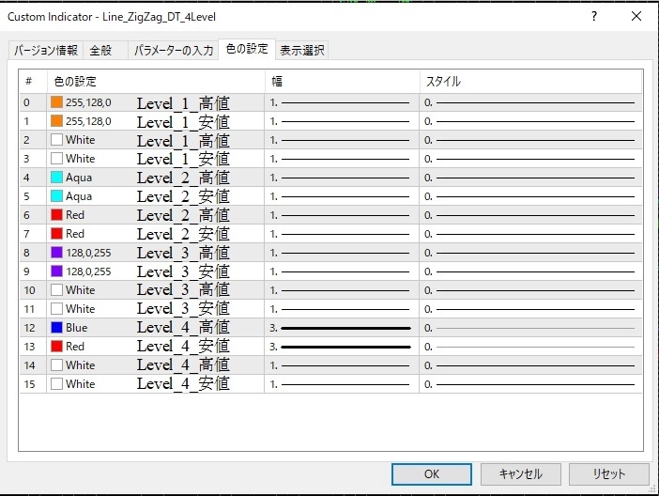Click the リセット button
Screen dimensions: 659x496
(x=609, y=474)
